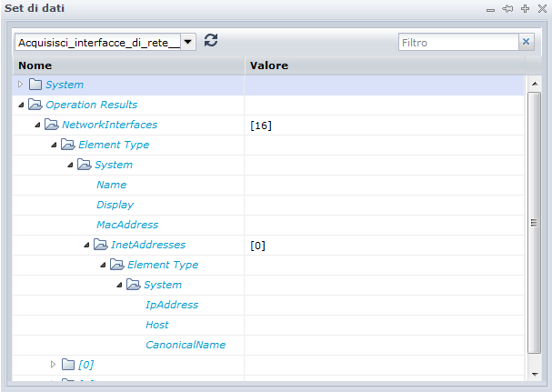Click the top System folder icon
Image resolution: width=552 pixels, height=392 pixels.
click(35, 85)
